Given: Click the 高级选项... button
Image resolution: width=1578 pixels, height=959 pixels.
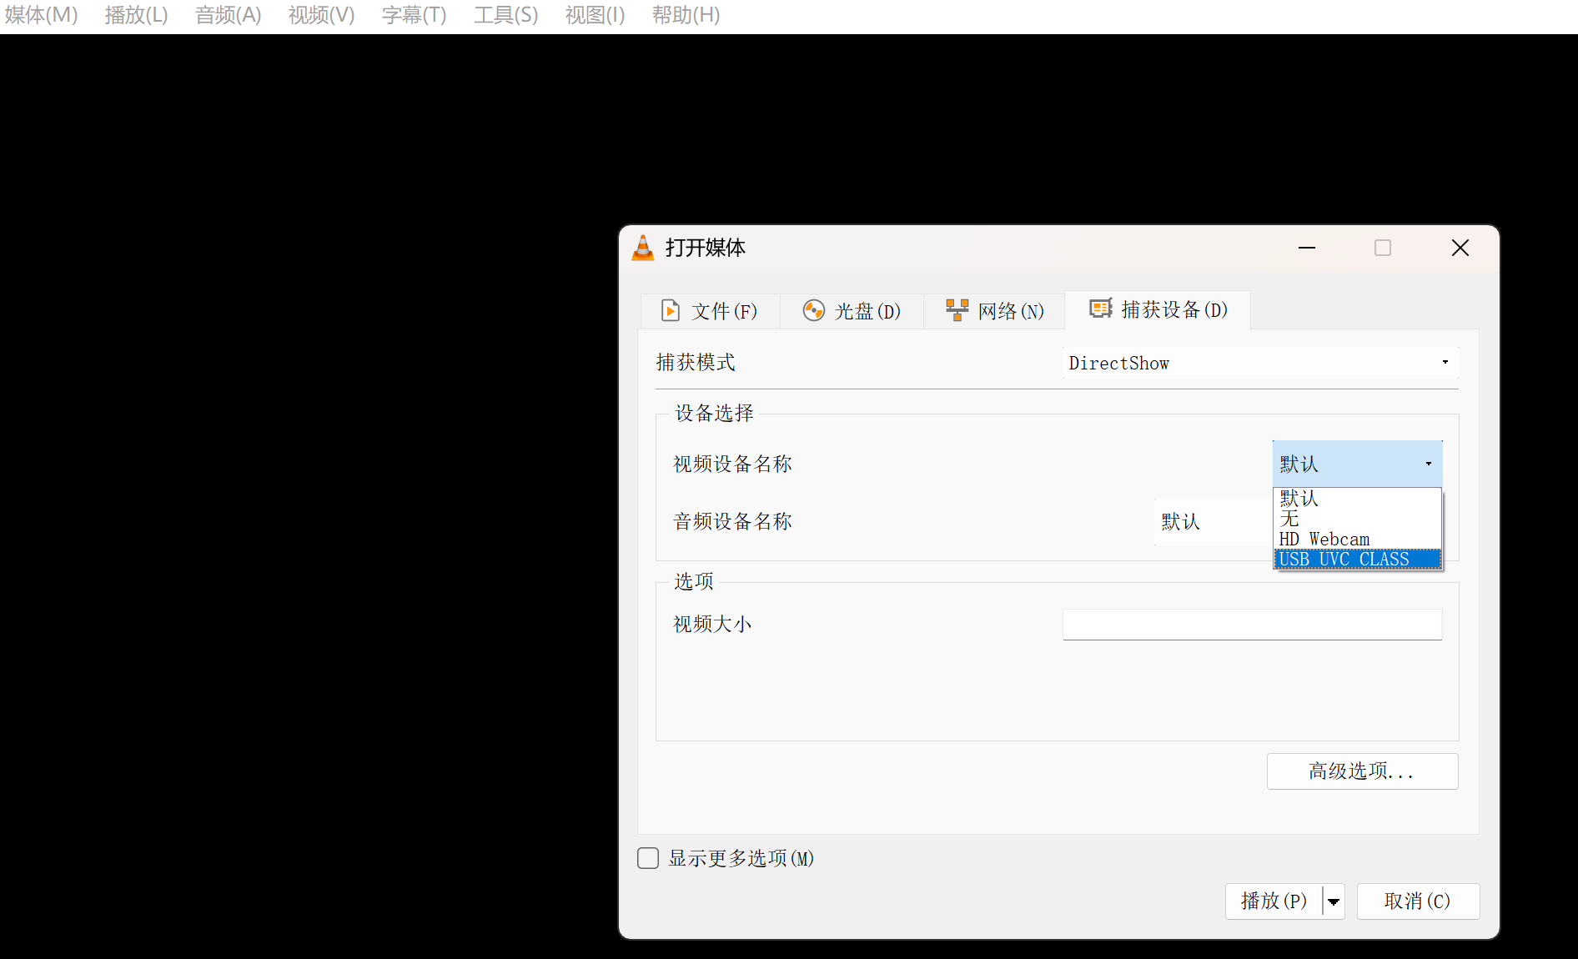Looking at the screenshot, I should [1362, 771].
